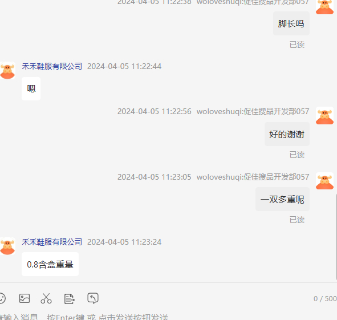Select the 脚长吗 message bubble
337x320 pixels.
291,23
